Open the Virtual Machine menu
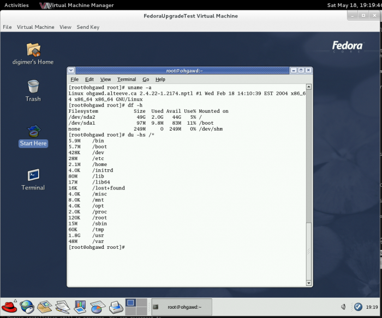 click(35, 27)
